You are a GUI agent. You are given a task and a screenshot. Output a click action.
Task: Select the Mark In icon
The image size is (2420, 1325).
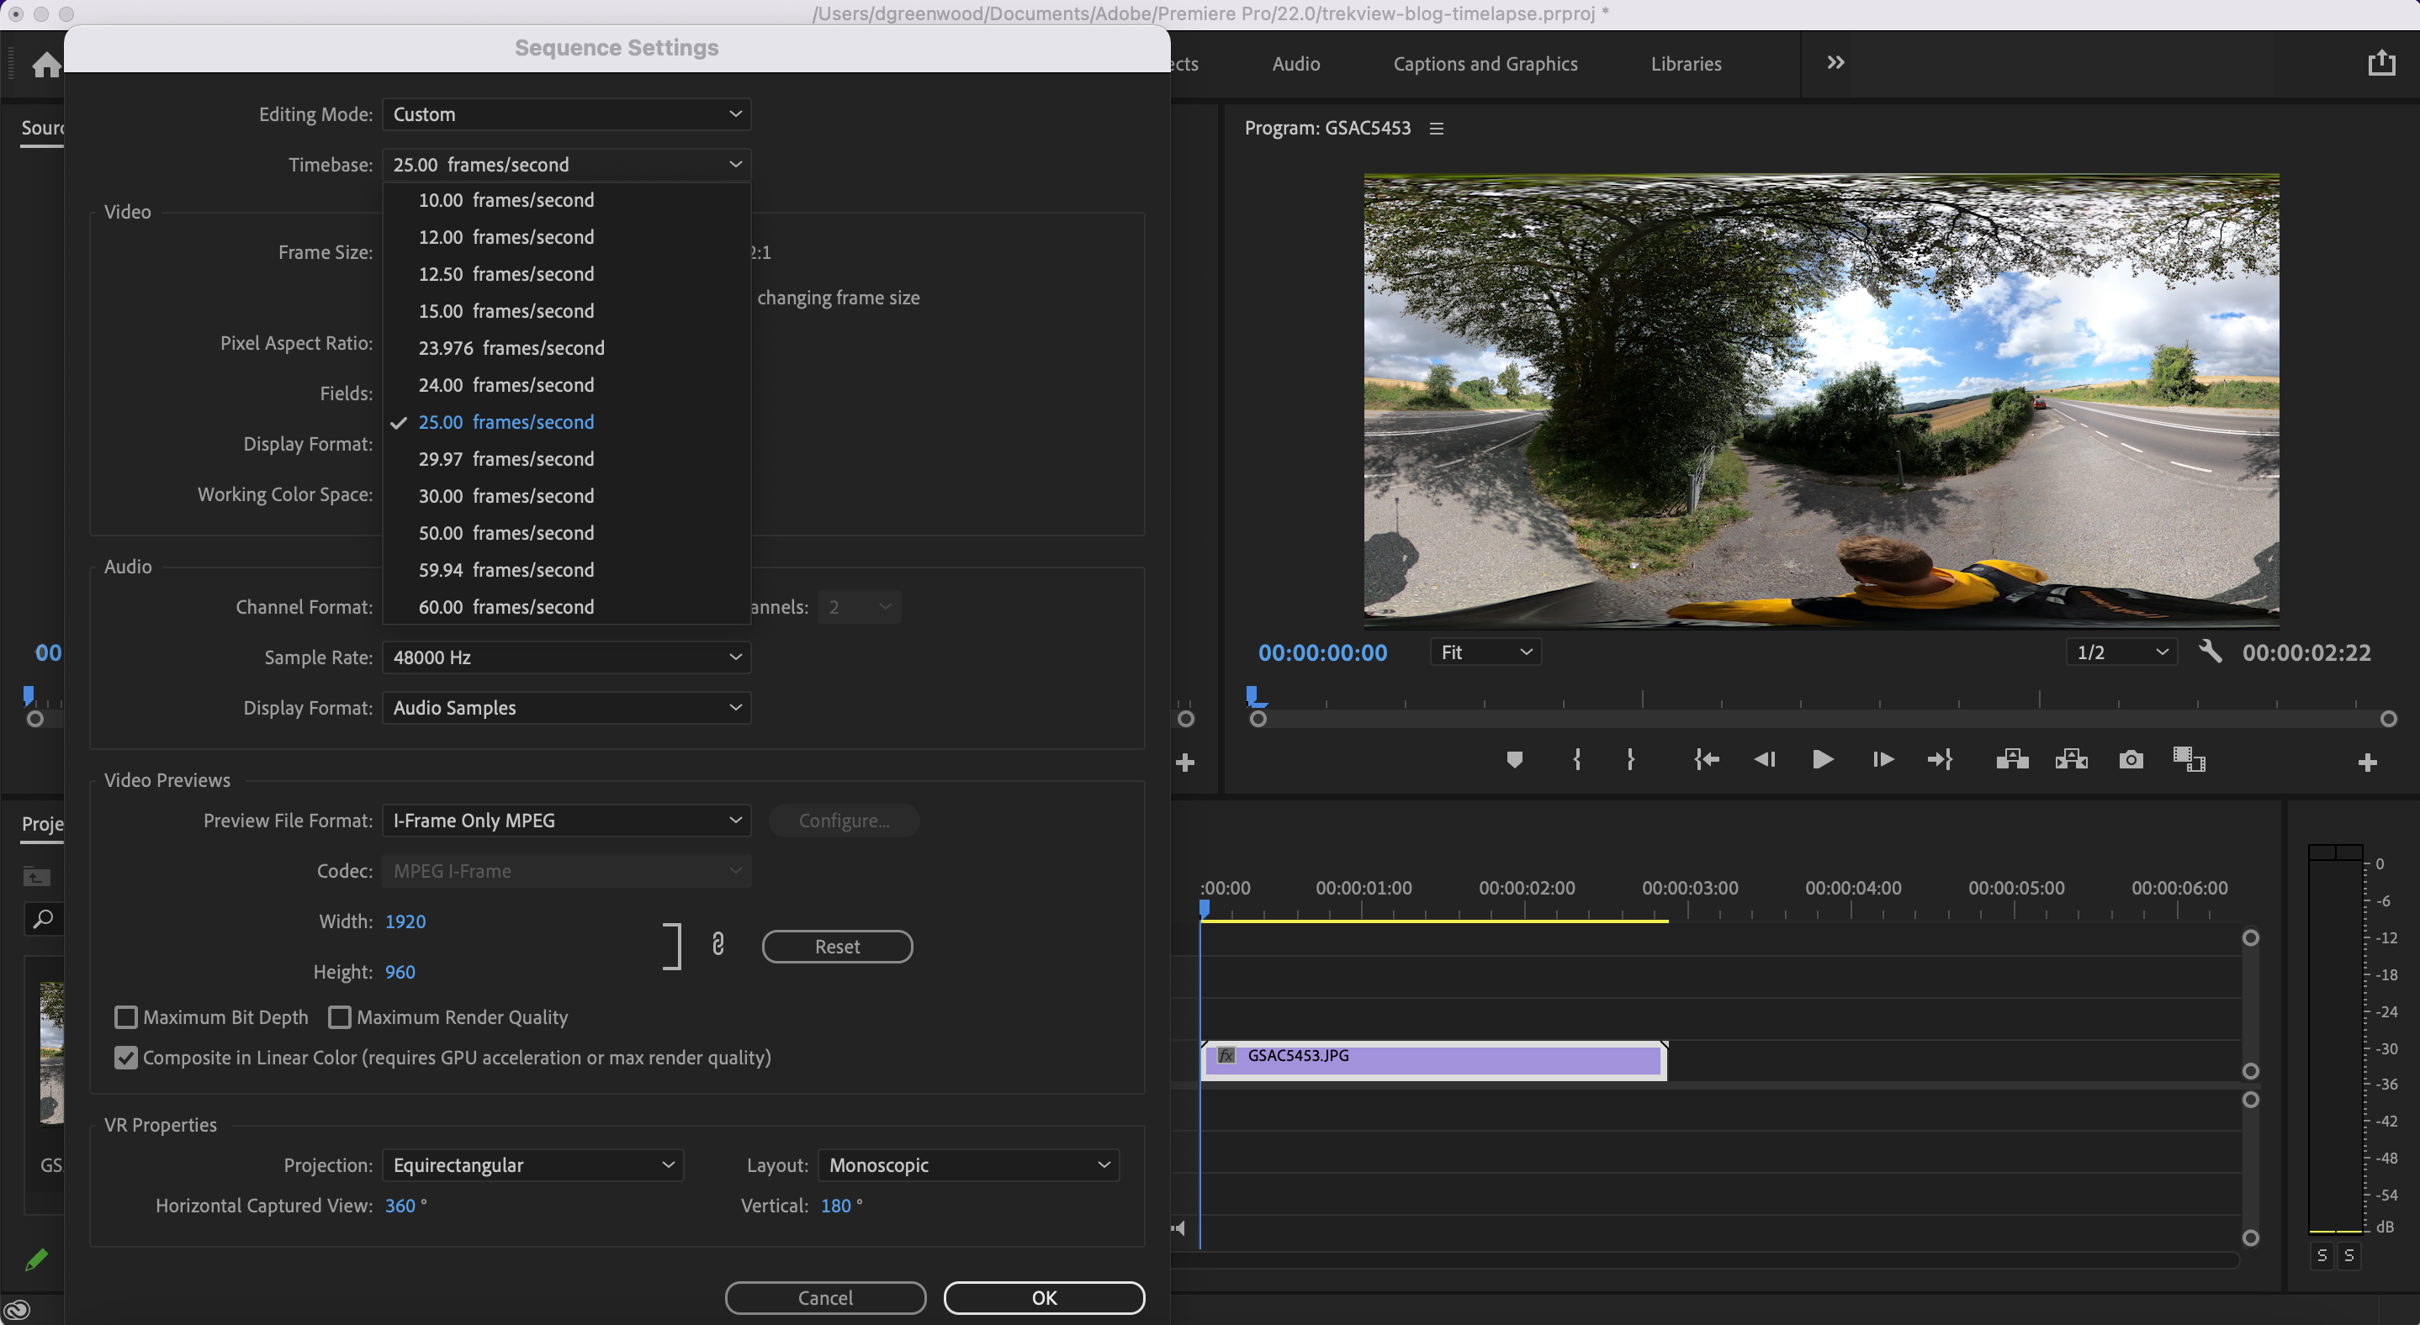[1576, 760]
